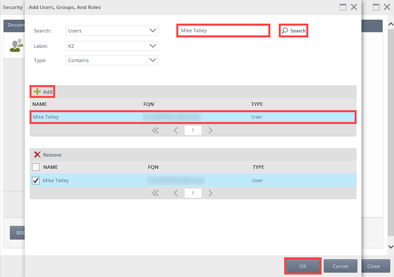Go to first page in upper results pager
This screenshot has width=394, height=277.
click(156, 130)
